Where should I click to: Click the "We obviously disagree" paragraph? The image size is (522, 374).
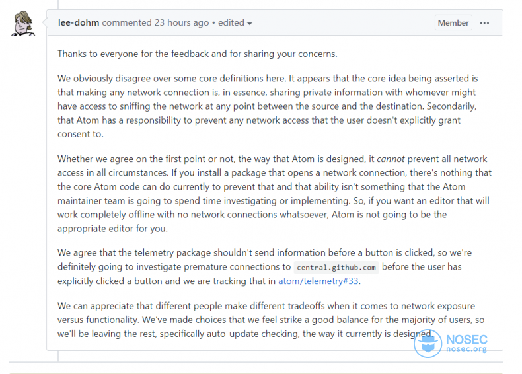268,106
